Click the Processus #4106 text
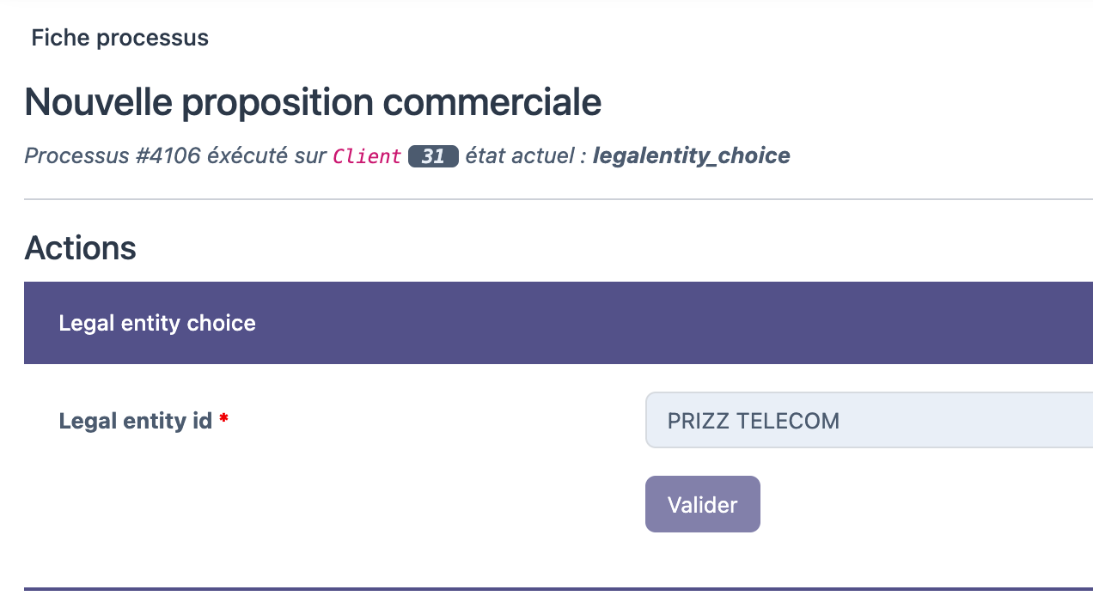The height and width of the screenshot is (608, 1093). click(x=112, y=156)
